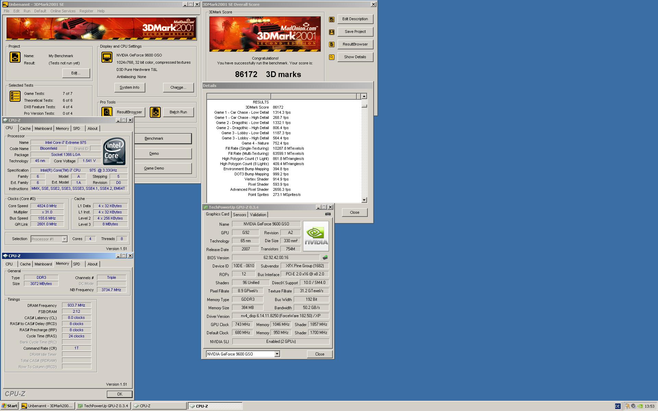The width and height of the screenshot is (658, 411).
Task: Click the 3DMark2001 taskbar button
Action: tap(47, 406)
